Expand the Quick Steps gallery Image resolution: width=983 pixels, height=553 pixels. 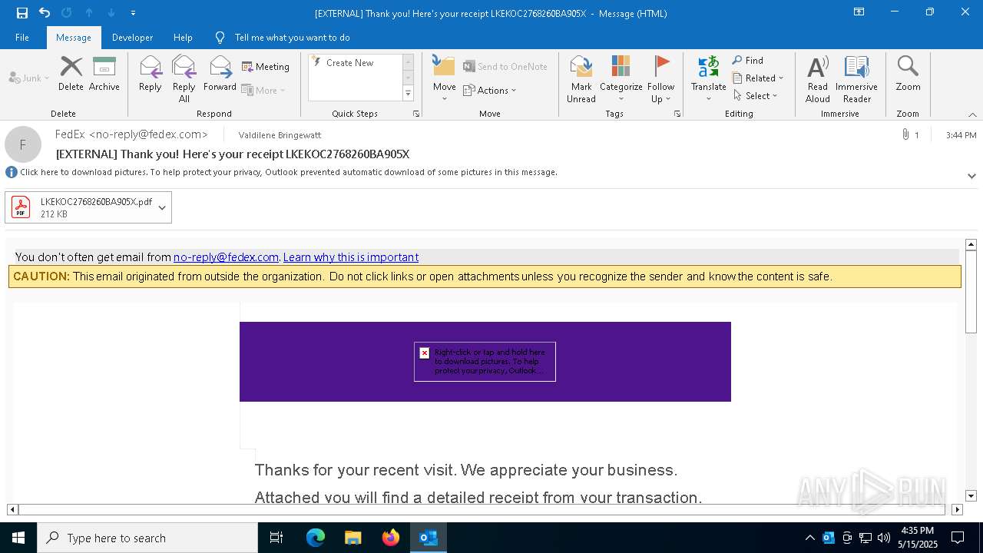[x=408, y=94]
